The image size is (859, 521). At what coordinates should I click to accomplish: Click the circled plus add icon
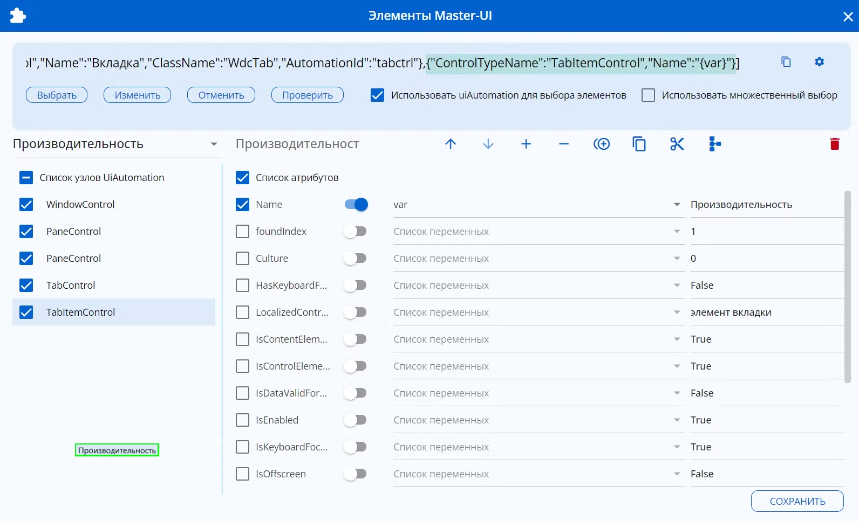[602, 144]
